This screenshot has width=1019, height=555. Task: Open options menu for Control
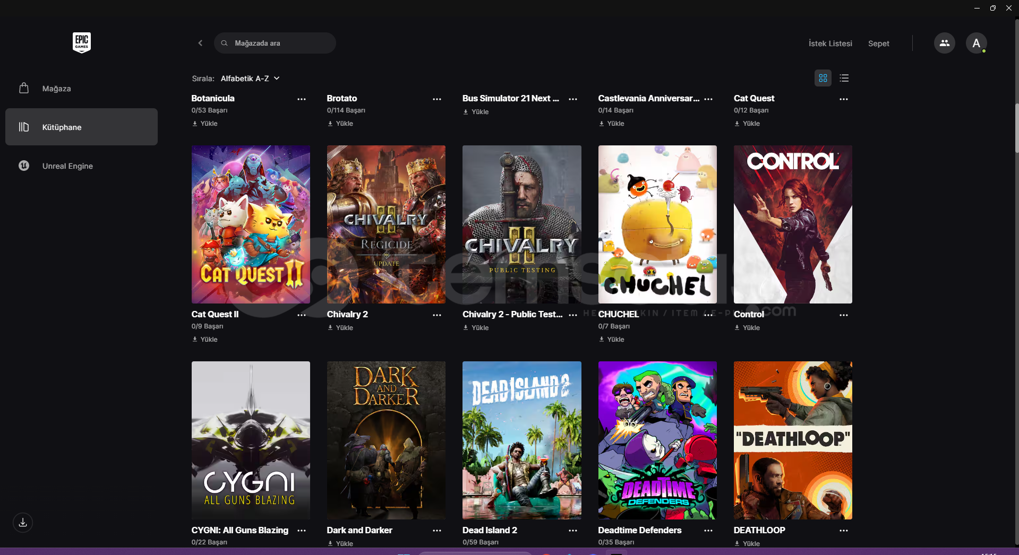(844, 315)
